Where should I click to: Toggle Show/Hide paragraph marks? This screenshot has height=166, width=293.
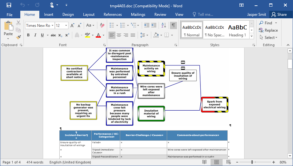173,25
